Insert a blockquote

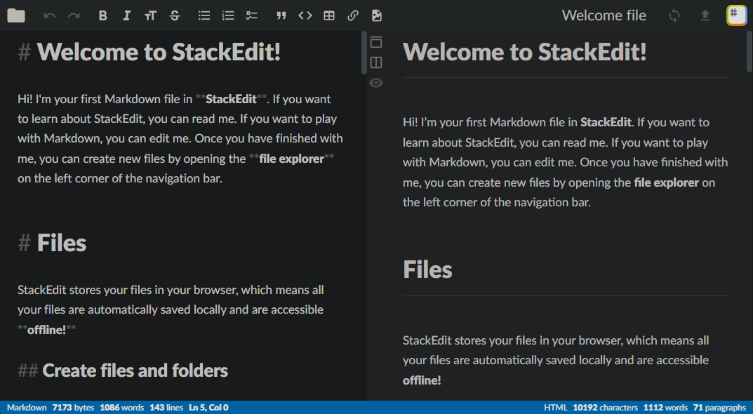(x=281, y=15)
